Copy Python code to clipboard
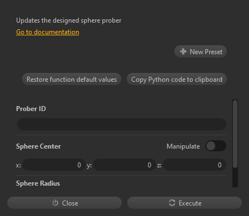Screen dimensions: 249x216 [x=177, y=80]
